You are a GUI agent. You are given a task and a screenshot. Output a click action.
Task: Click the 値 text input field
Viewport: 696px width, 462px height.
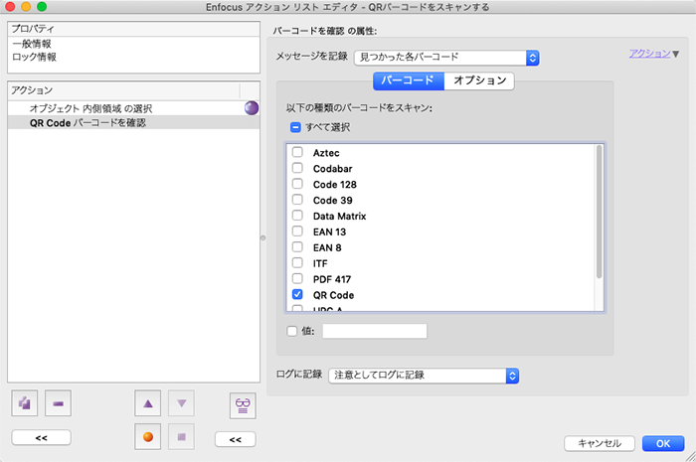[375, 331]
